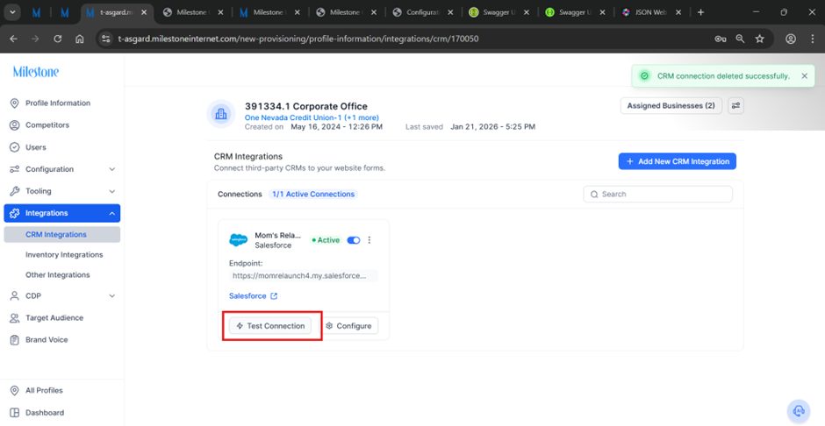Screen dimensions: 825x426
Task: Click the Salesforce endpoint URL field
Action: (x=303, y=276)
